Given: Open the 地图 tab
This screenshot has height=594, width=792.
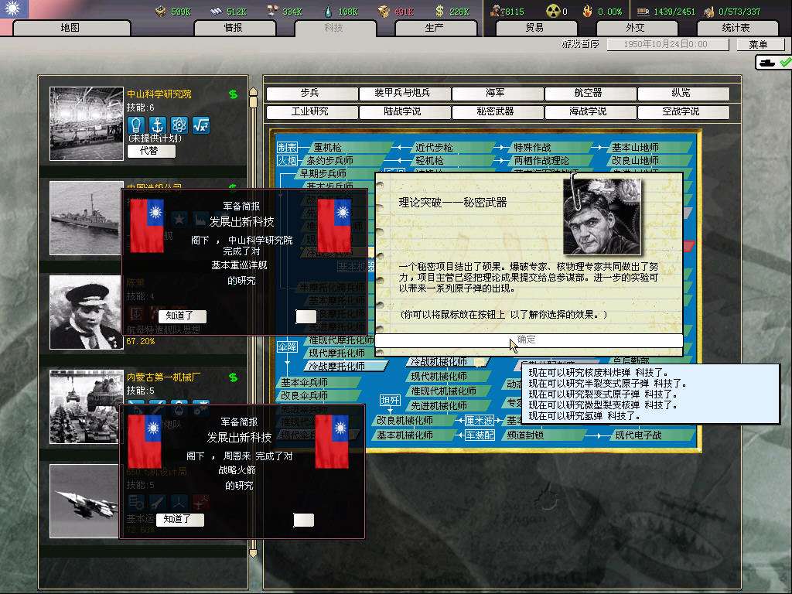Looking at the screenshot, I should 70,28.
